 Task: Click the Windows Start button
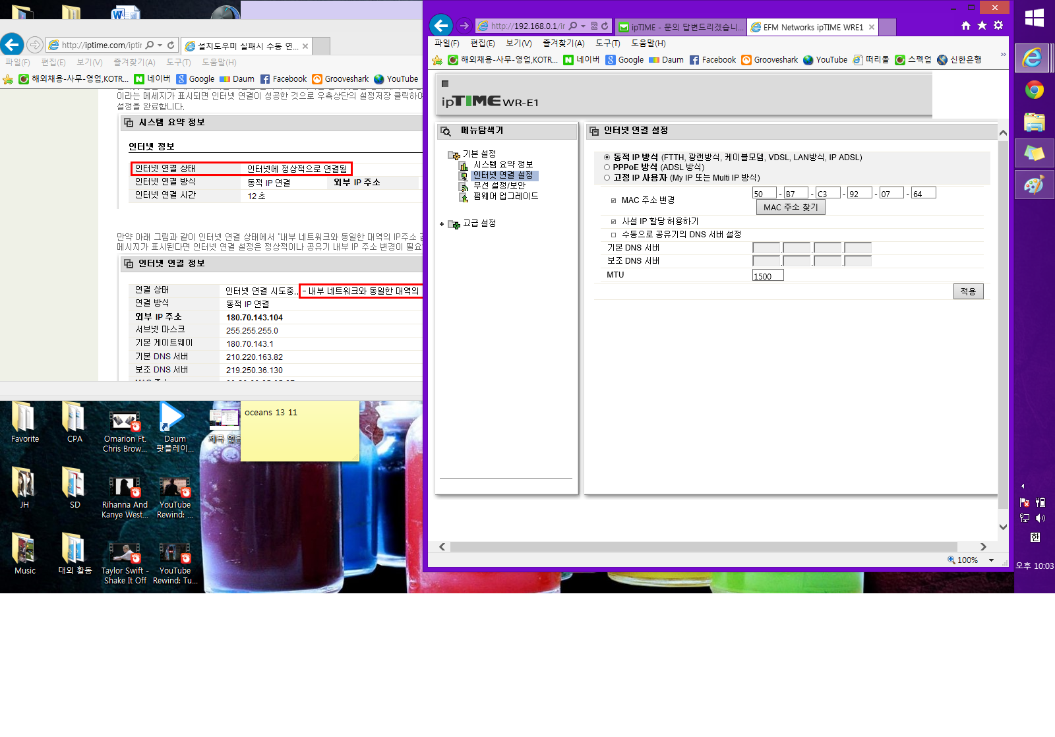[x=1034, y=18]
